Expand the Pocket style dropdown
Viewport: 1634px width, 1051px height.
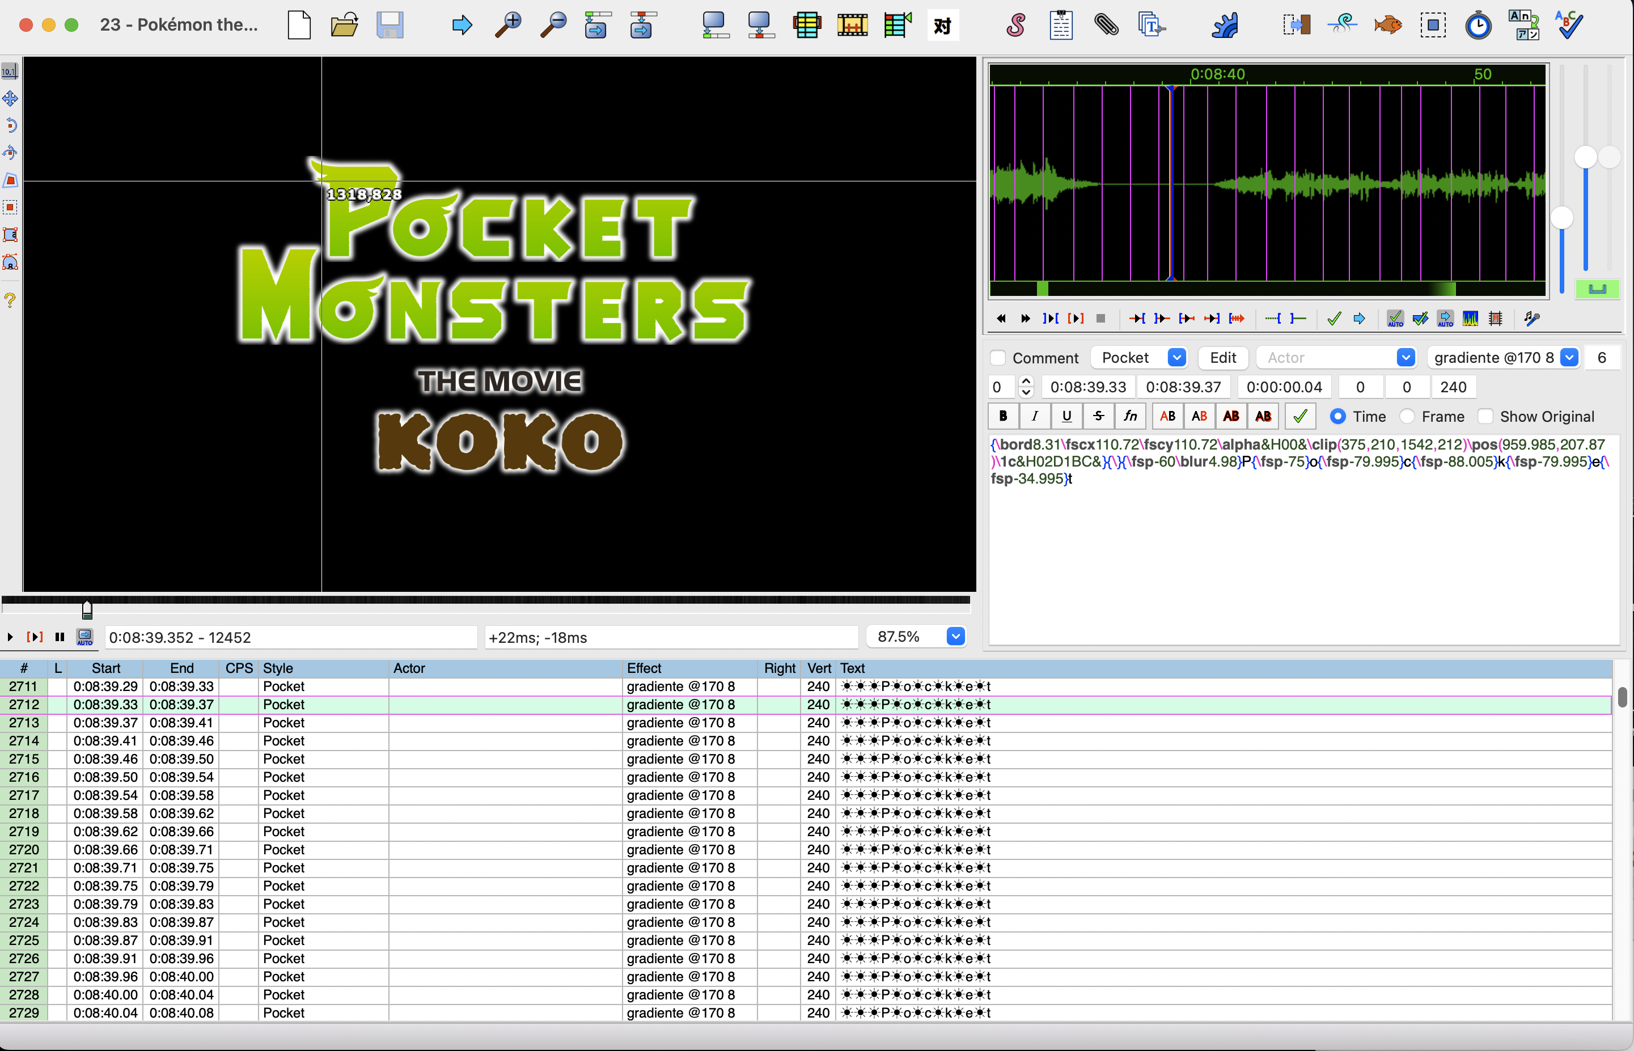click(1176, 358)
